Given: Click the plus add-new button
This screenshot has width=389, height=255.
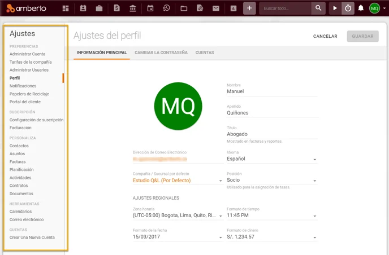Looking at the screenshot, I should (x=249, y=8).
